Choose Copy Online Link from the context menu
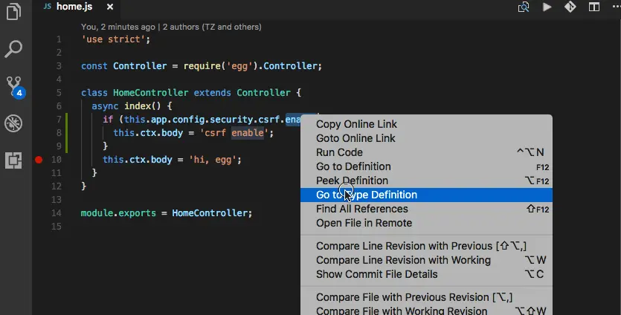Screen dimensions: 621x315 tap(426, 124)
